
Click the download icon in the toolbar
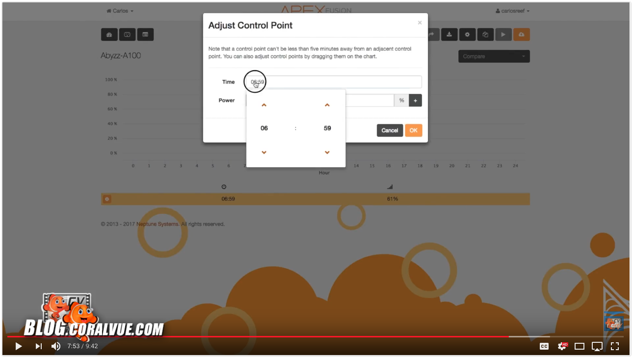[449, 34]
